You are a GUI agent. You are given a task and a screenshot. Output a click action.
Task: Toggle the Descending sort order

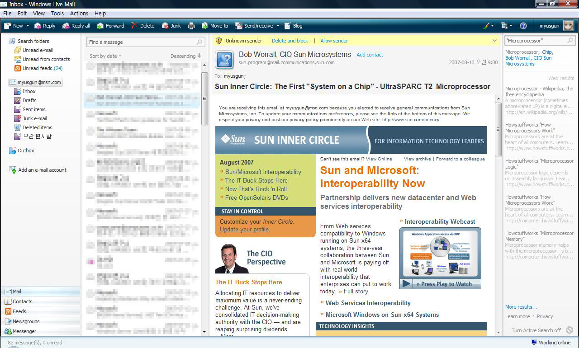(185, 56)
